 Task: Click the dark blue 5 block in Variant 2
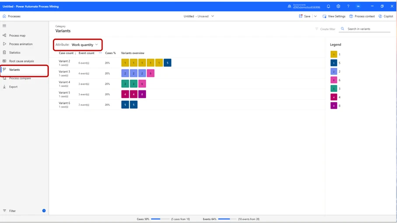tap(167, 63)
